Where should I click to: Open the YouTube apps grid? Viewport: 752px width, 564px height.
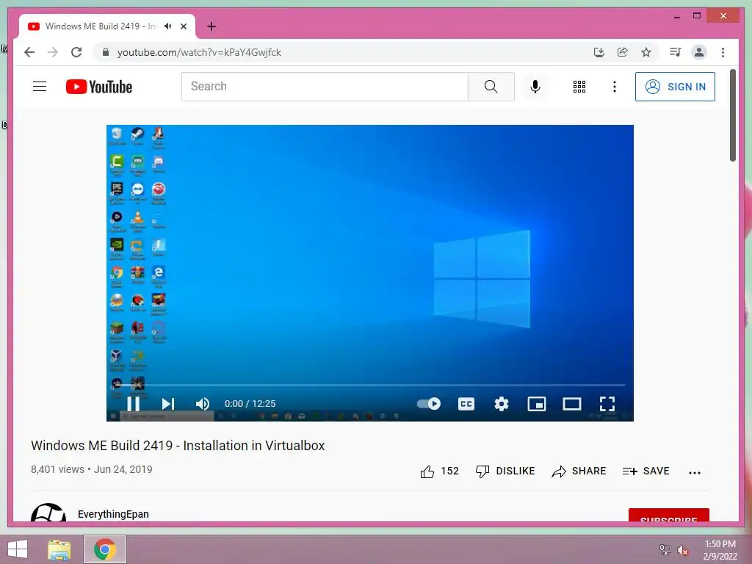click(x=579, y=87)
